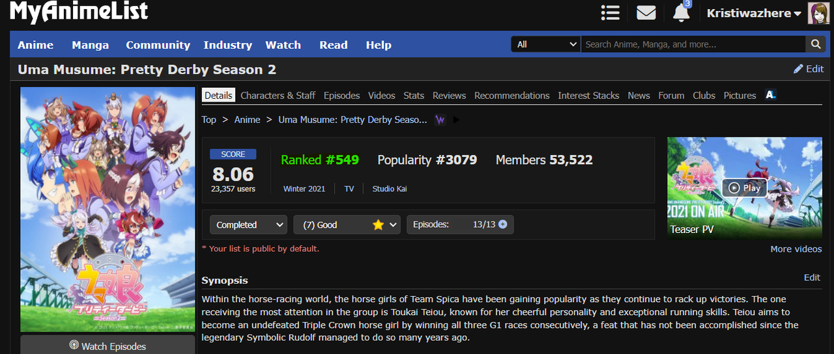The width and height of the screenshot is (834, 354).
Task: Click the MALxJapan 'A.' icon in the tabs
Action: click(x=770, y=95)
